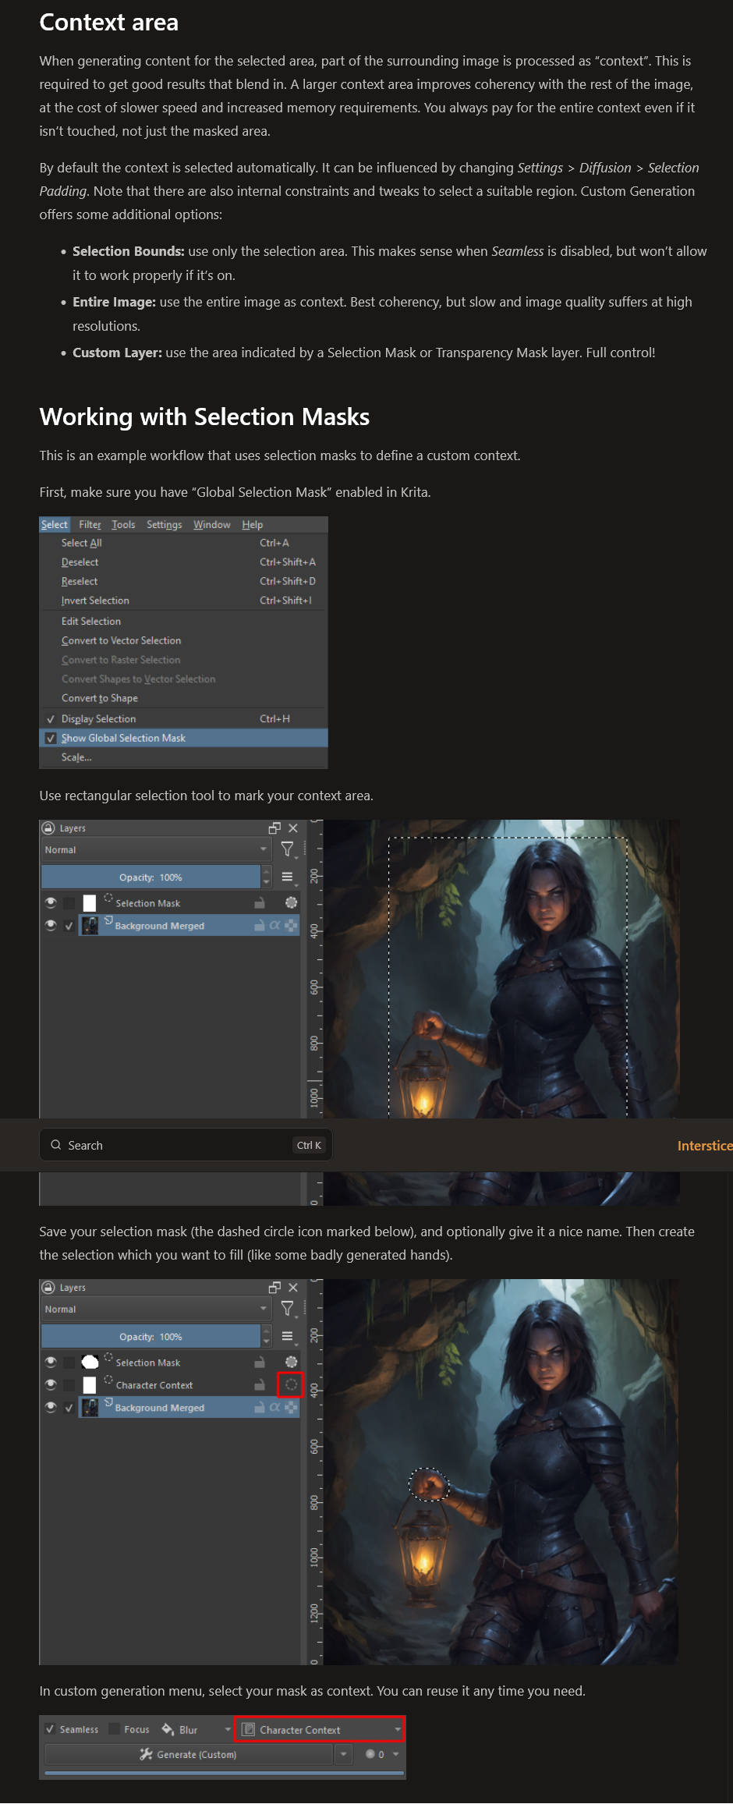Enable the Focus checkbox
733x1804 pixels.
tap(115, 1730)
